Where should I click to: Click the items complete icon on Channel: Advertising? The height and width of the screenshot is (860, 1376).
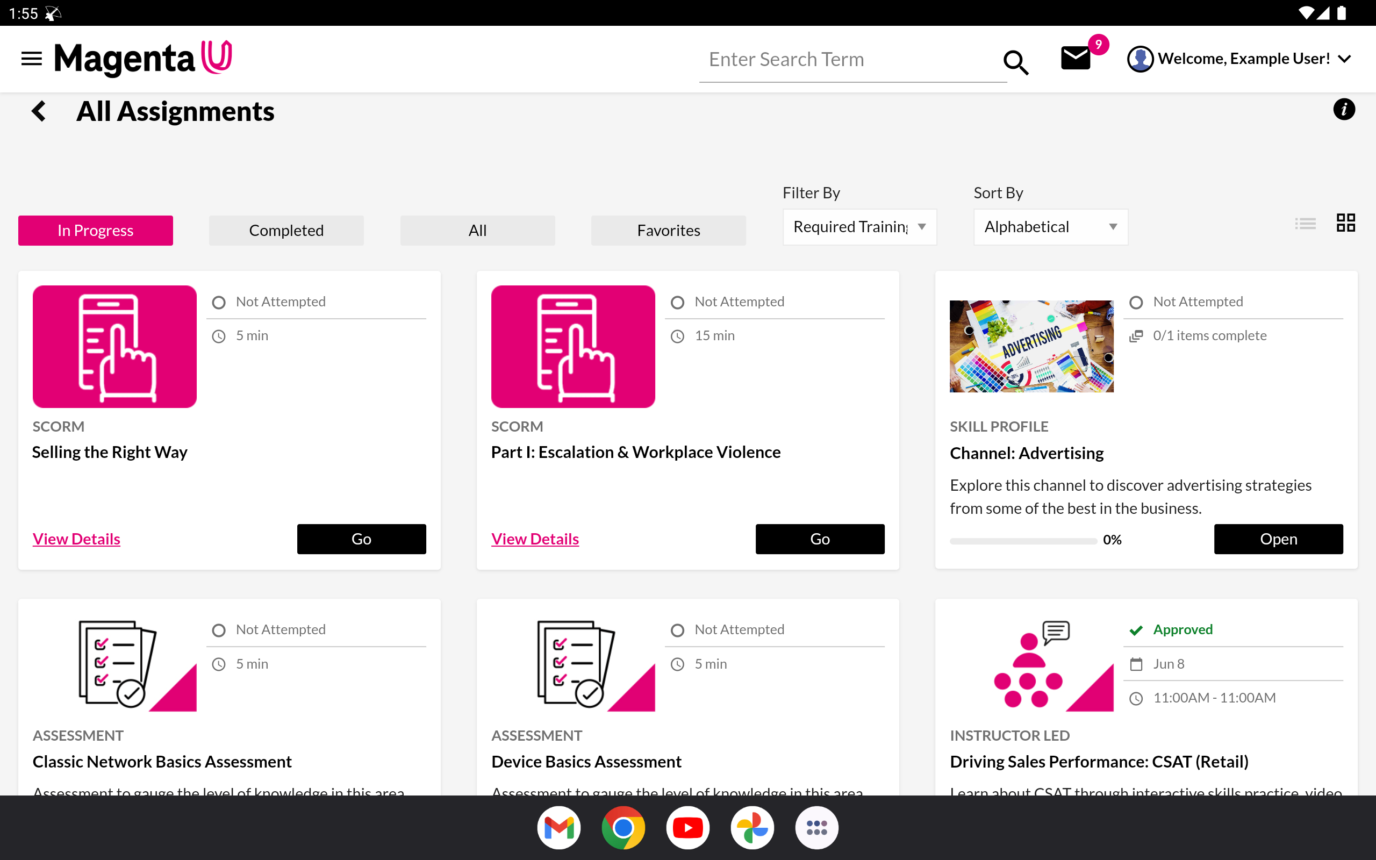[x=1136, y=336]
